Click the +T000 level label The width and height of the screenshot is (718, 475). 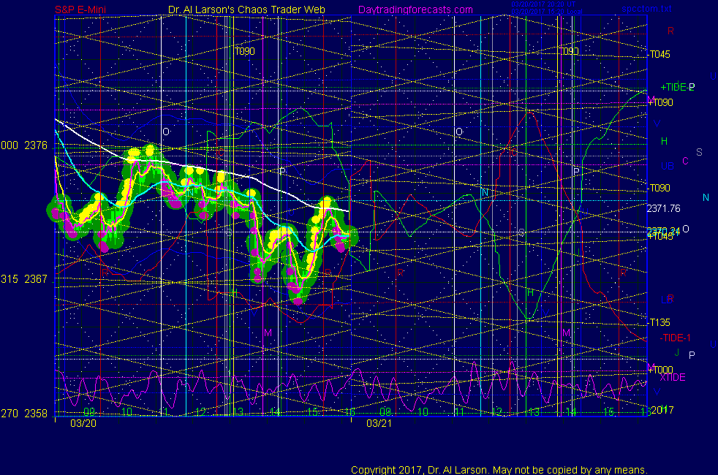(660, 370)
